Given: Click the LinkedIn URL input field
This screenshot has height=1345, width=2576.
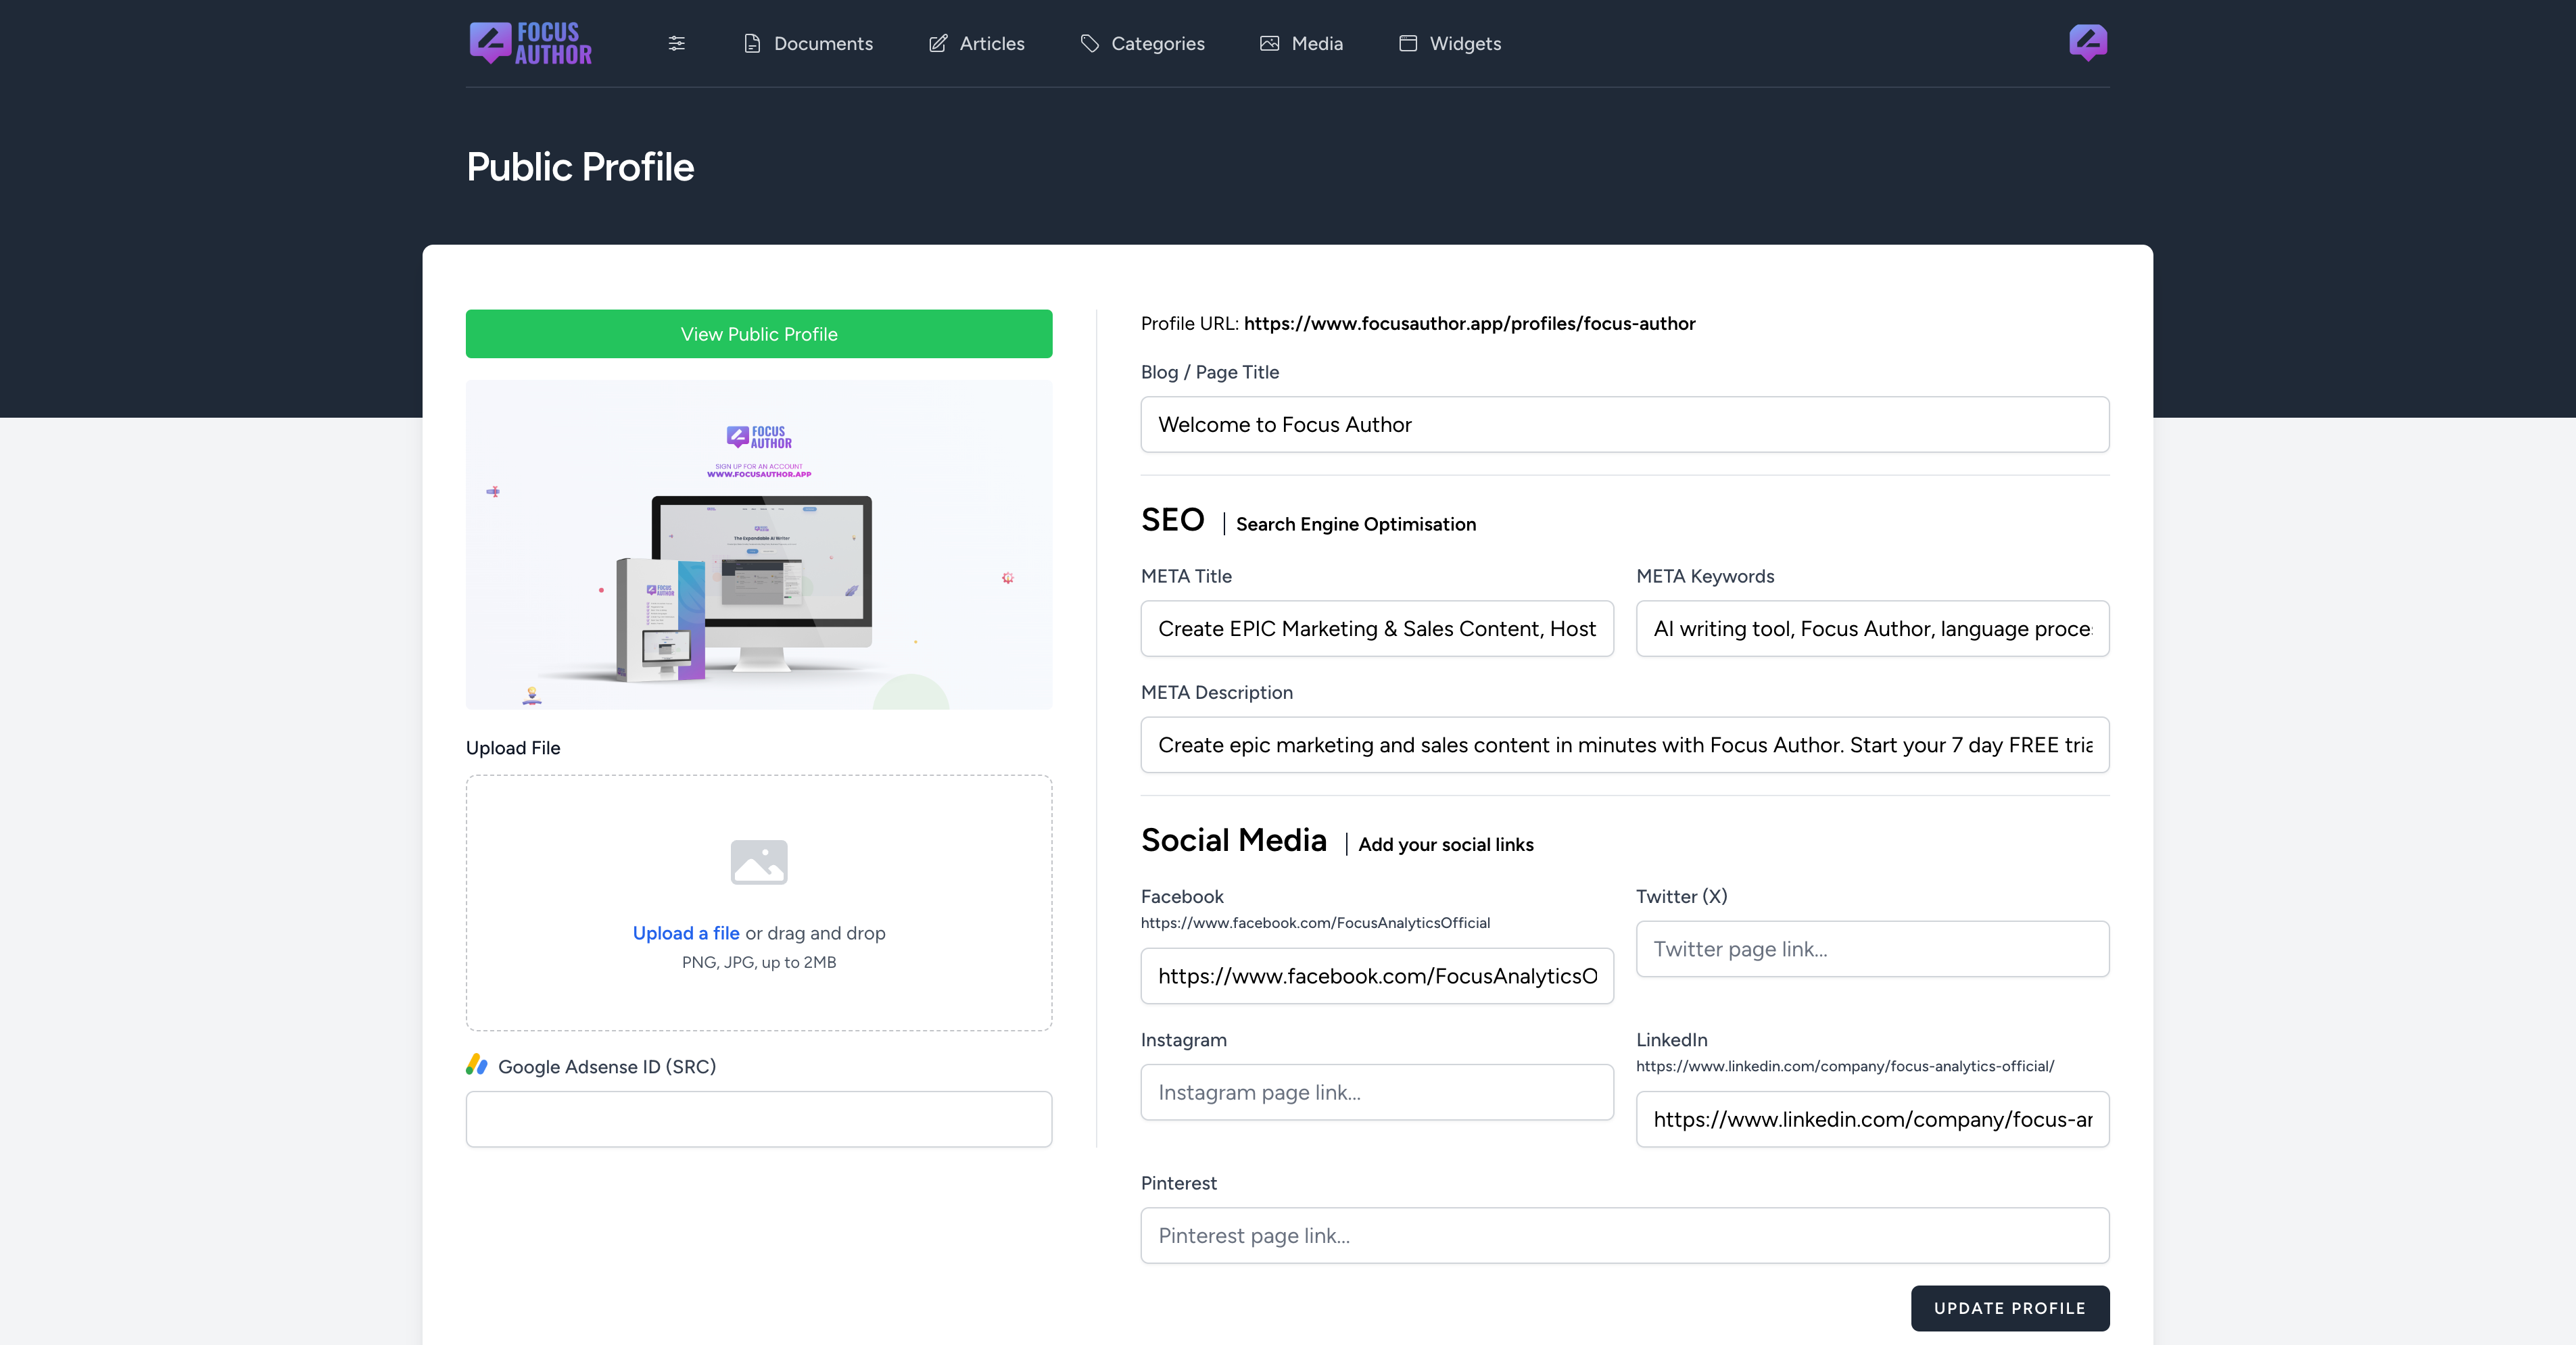Looking at the screenshot, I should pos(1872,1119).
